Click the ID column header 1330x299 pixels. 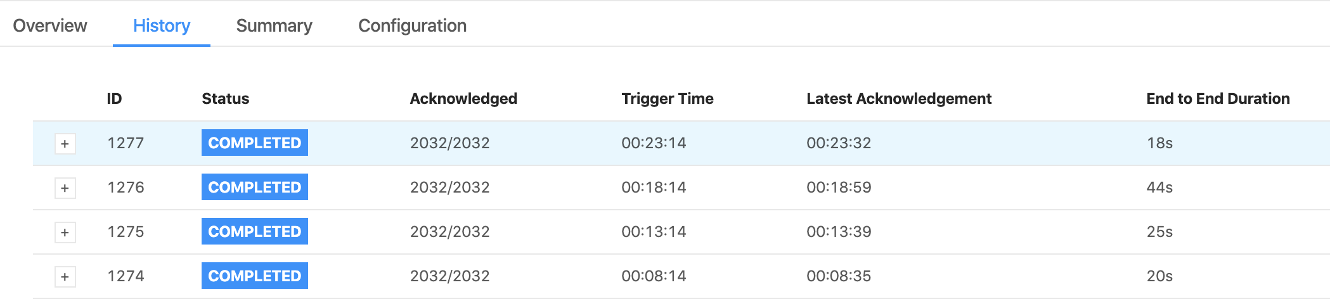pyautogui.click(x=114, y=99)
